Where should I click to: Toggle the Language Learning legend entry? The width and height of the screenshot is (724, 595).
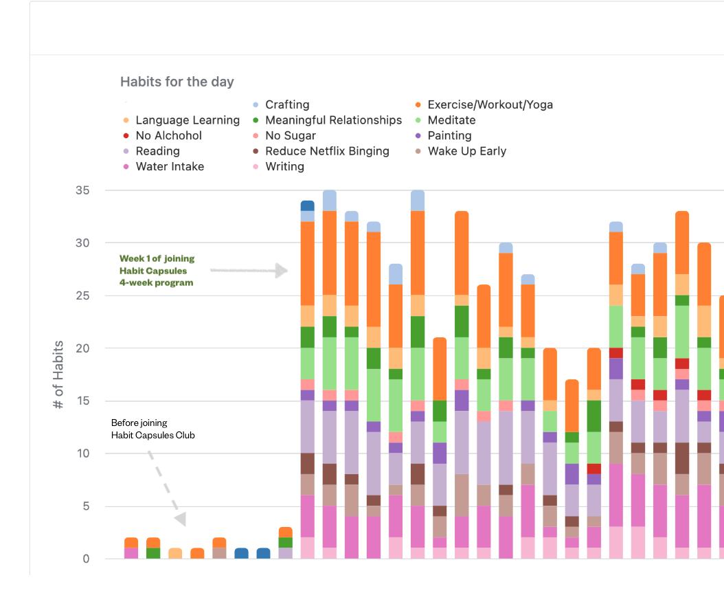[x=181, y=120]
